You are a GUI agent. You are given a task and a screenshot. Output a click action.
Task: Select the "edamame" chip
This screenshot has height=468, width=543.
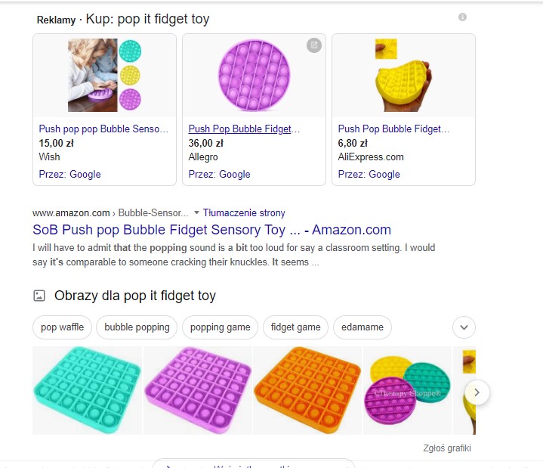pos(363,327)
